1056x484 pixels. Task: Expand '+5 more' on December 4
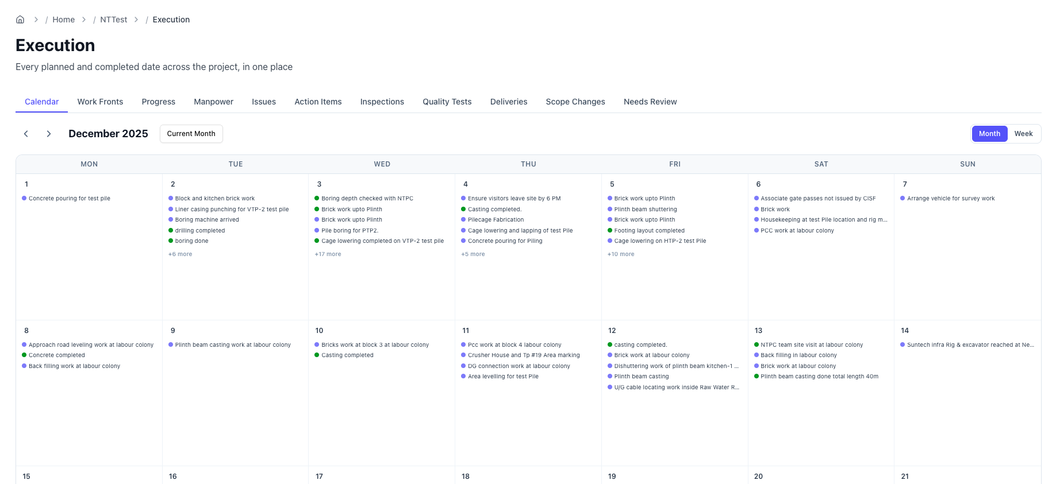point(473,254)
